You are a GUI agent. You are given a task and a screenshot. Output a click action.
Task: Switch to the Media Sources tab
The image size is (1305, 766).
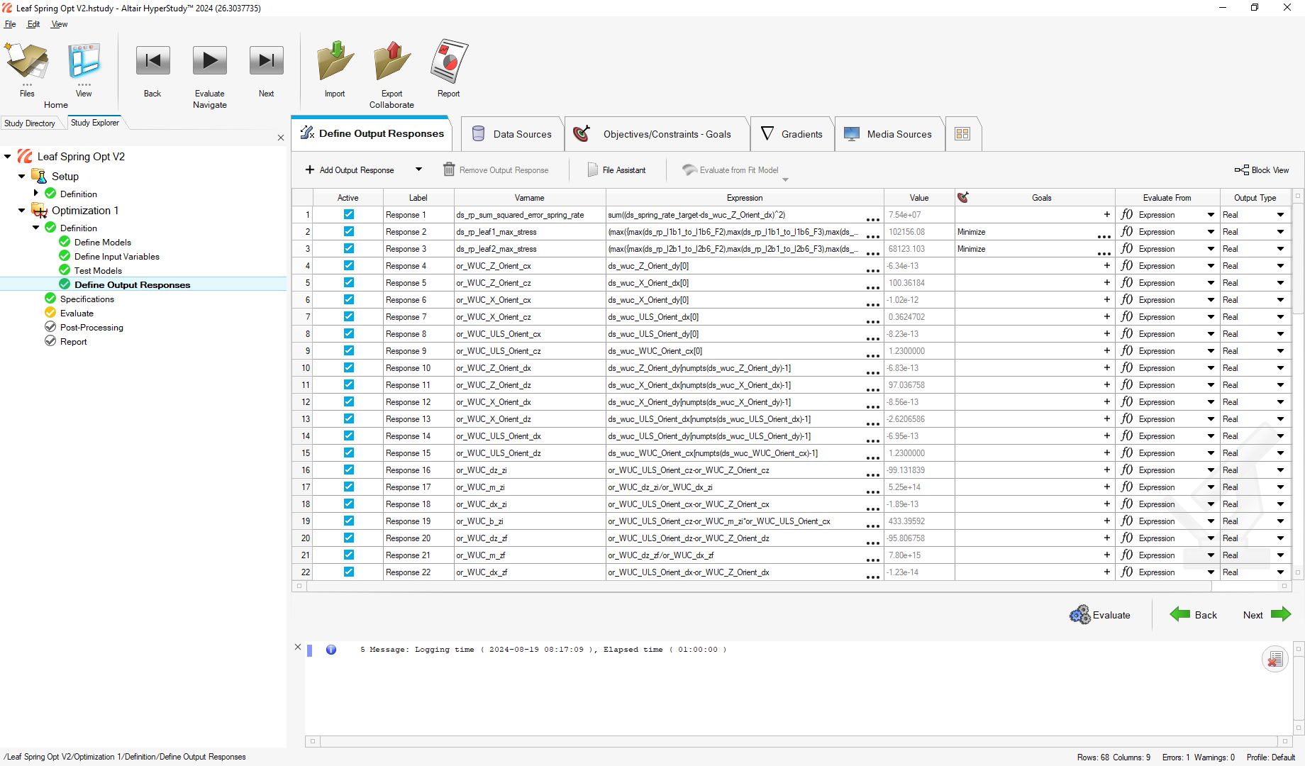(889, 134)
